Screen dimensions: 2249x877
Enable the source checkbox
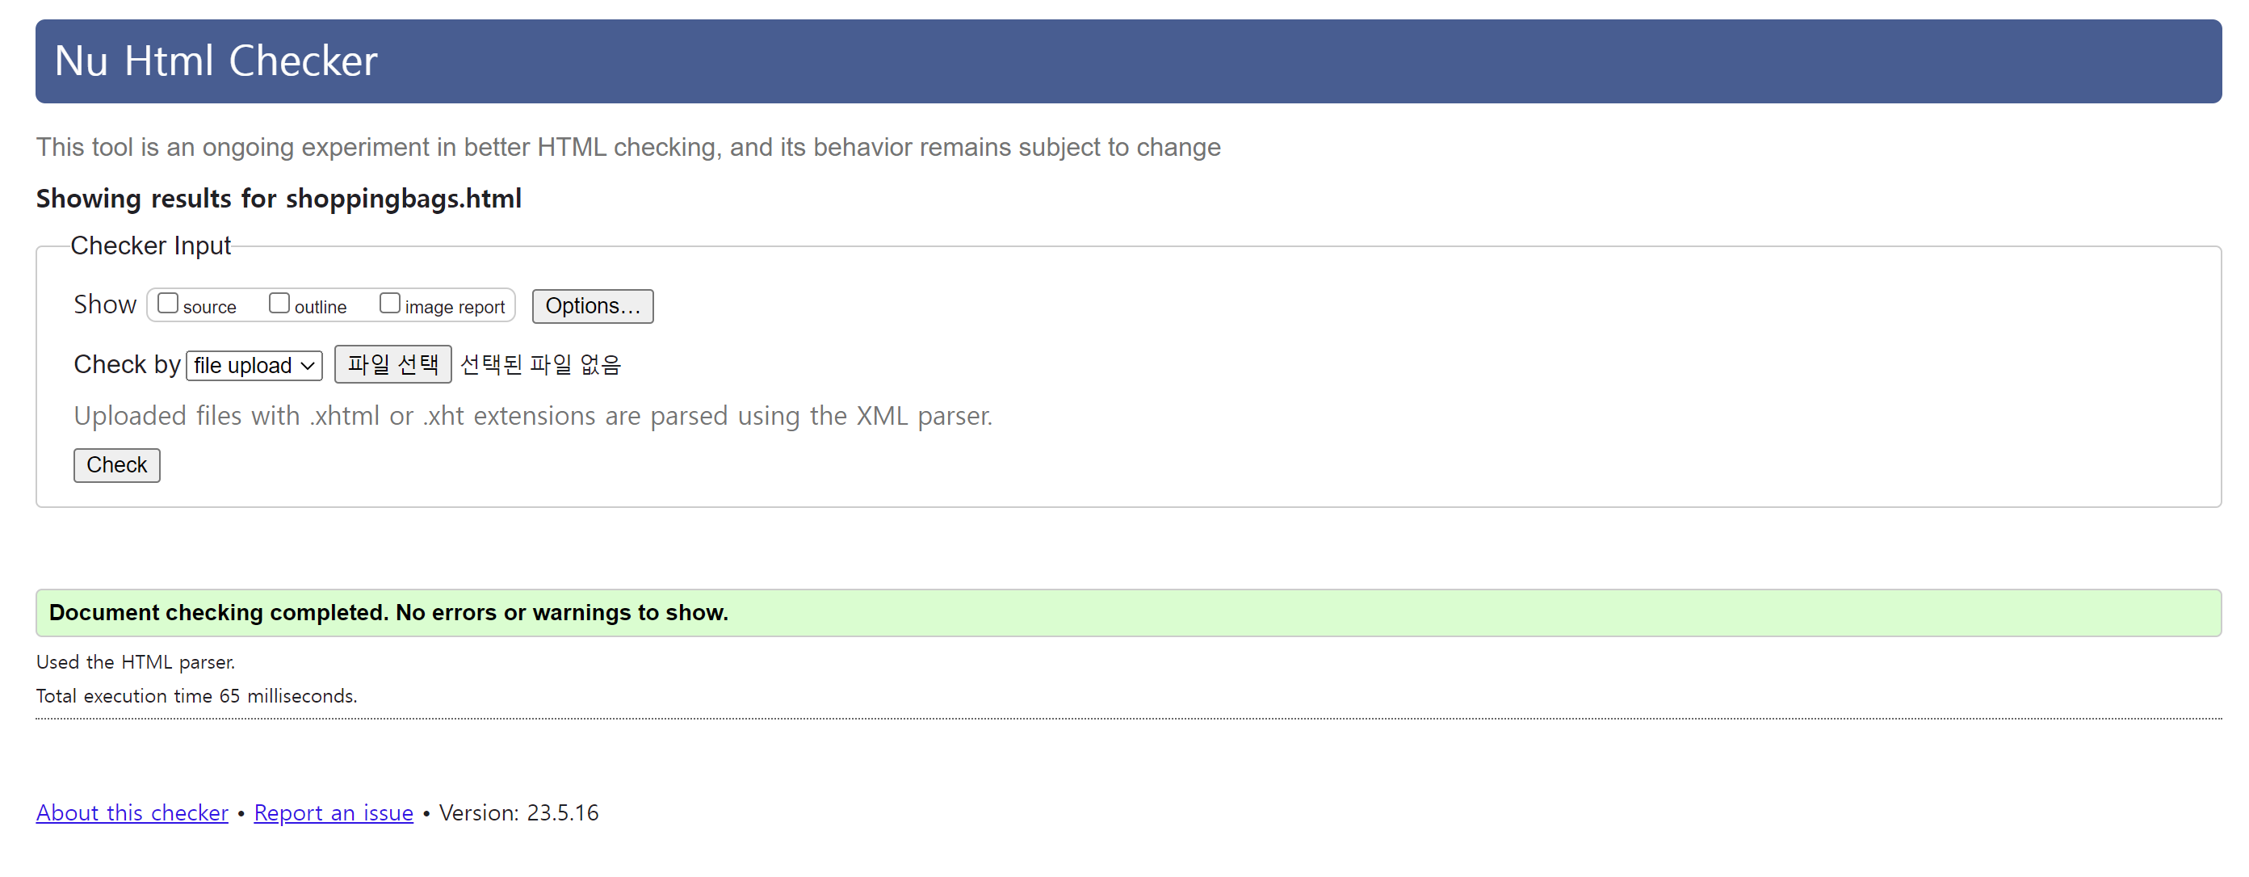click(x=168, y=304)
